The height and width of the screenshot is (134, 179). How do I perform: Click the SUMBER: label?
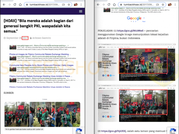point(9,93)
